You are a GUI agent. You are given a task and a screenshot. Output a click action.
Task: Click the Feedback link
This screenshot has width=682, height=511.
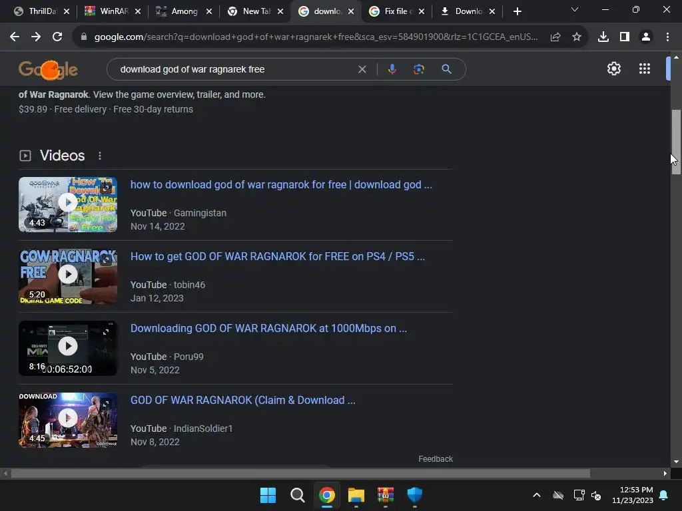(436, 459)
